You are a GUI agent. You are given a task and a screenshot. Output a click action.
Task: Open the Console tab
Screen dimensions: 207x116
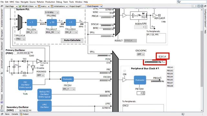15,114
